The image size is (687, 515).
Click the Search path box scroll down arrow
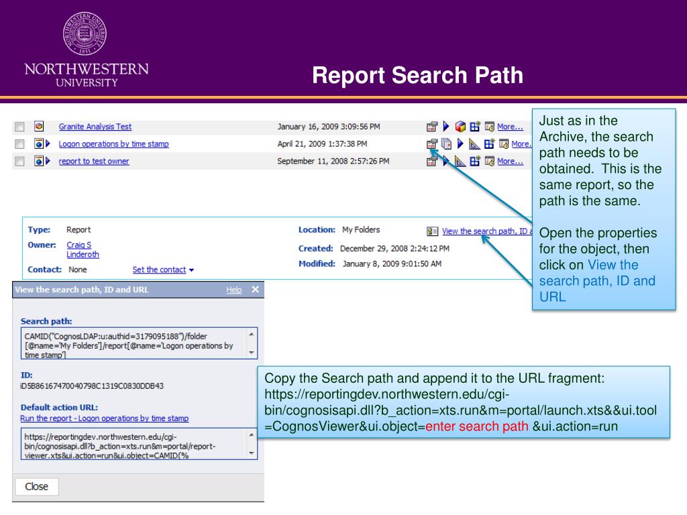coord(252,353)
